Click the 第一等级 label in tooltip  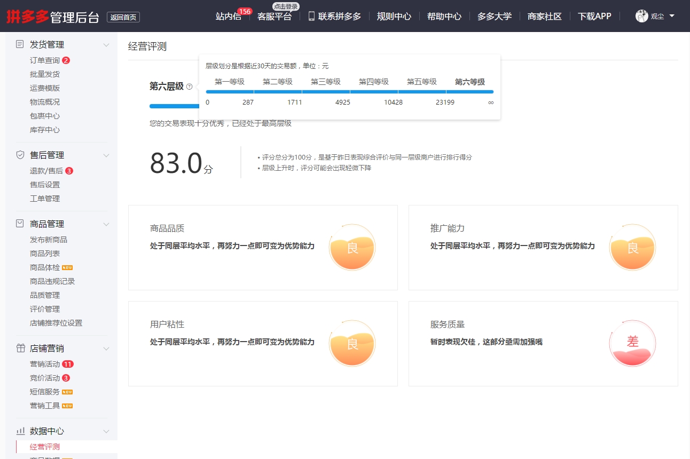pos(230,82)
